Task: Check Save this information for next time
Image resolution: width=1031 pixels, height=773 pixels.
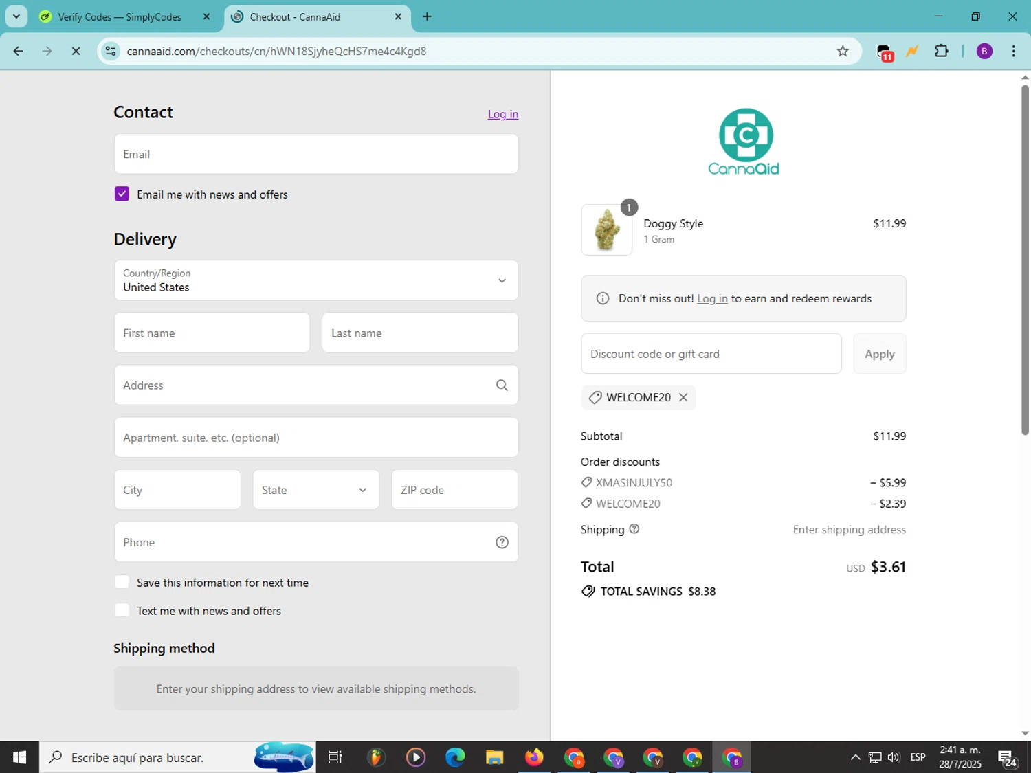Action: point(122,582)
